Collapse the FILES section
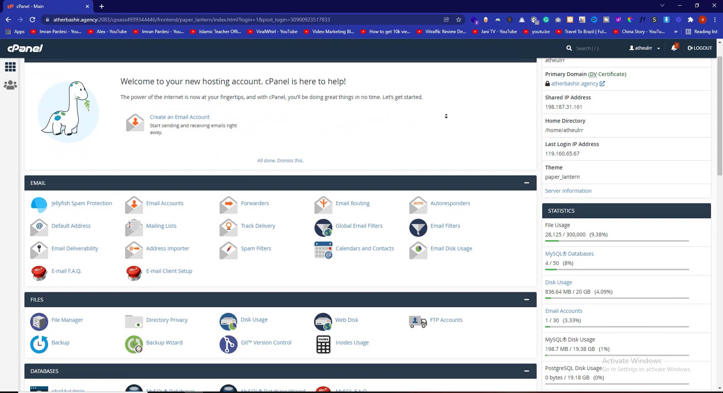The width and height of the screenshot is (723, 393). (x=526, y=300)
